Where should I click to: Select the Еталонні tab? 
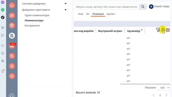click(98, 14)
